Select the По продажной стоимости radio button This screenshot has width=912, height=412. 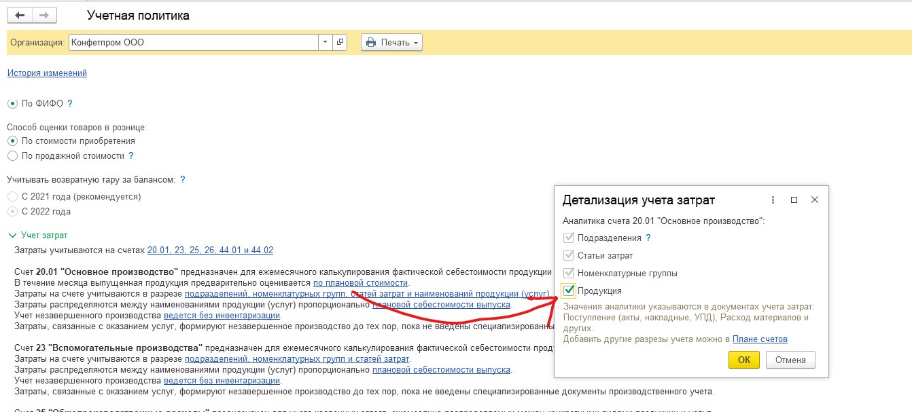pyautogui.click(x=12, y=156)
